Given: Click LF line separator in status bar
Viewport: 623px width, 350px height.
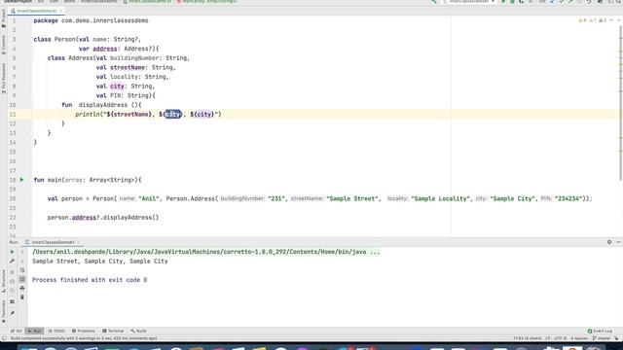Looking at the screenshot, I should pos(547,338).
